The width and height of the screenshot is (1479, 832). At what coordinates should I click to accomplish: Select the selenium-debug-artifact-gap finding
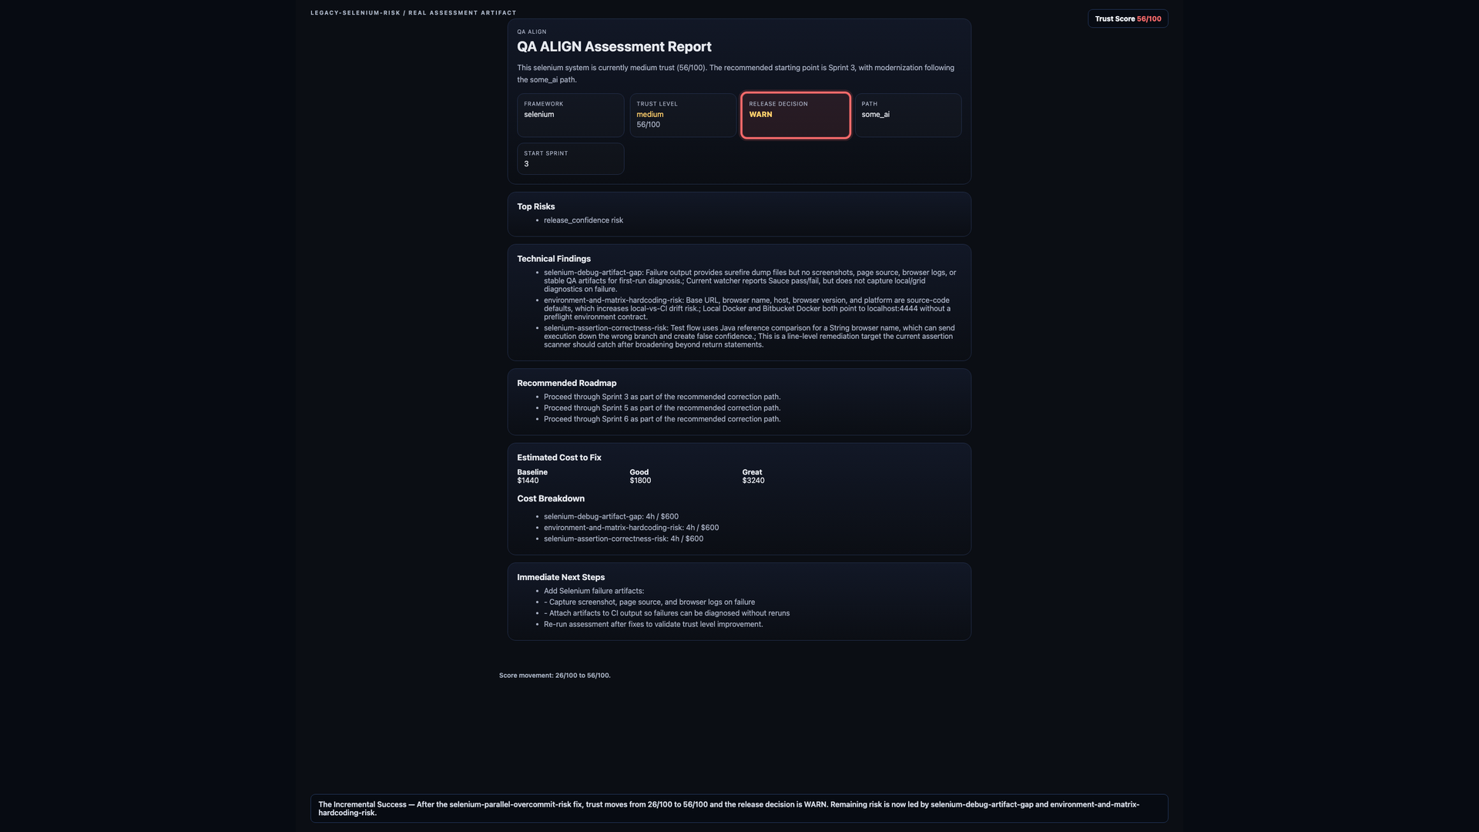pyautogui.click(x=750, y=280)
